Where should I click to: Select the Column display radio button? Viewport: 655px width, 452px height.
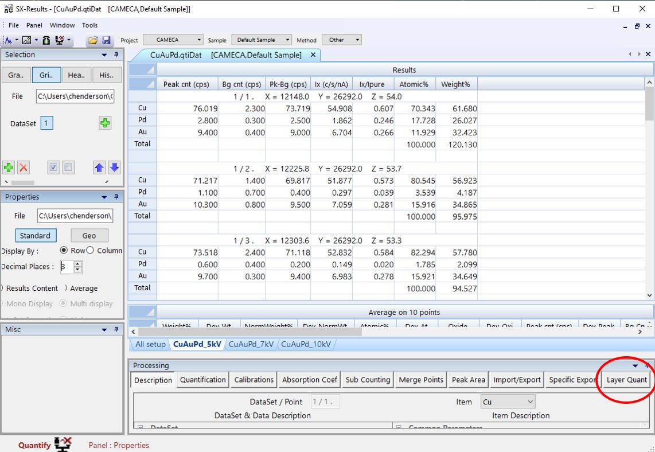tap(90, 251)
